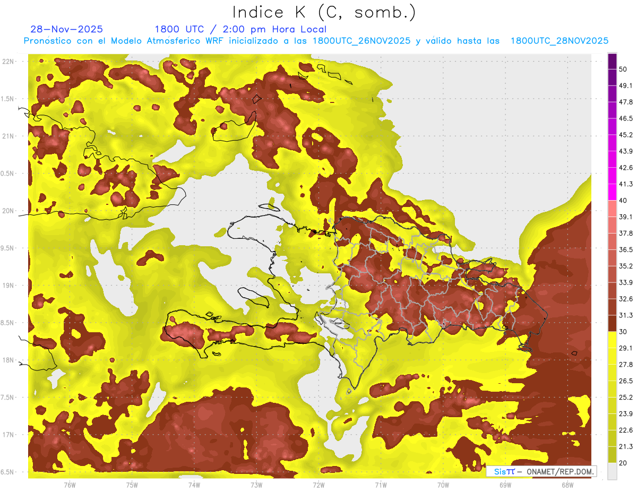Click the Indice K chart title

click(x=324, y=12)
